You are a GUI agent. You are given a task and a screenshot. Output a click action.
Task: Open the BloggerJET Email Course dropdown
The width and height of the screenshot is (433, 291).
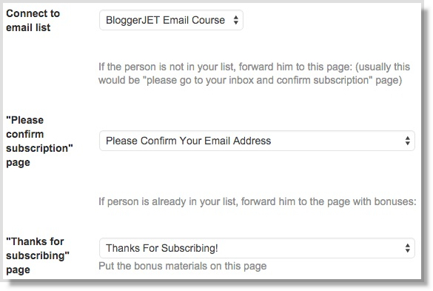pos(171,20)
